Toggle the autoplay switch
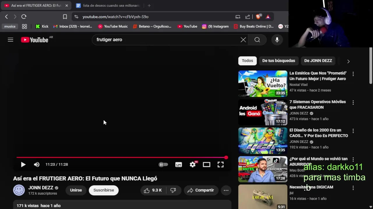The image size is (373, 209). [163, 165]
